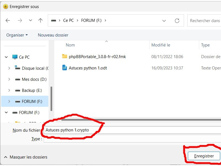Expand the Mes docs (D:) node
This screenshot has height=166, width=221.
[9, 79]
